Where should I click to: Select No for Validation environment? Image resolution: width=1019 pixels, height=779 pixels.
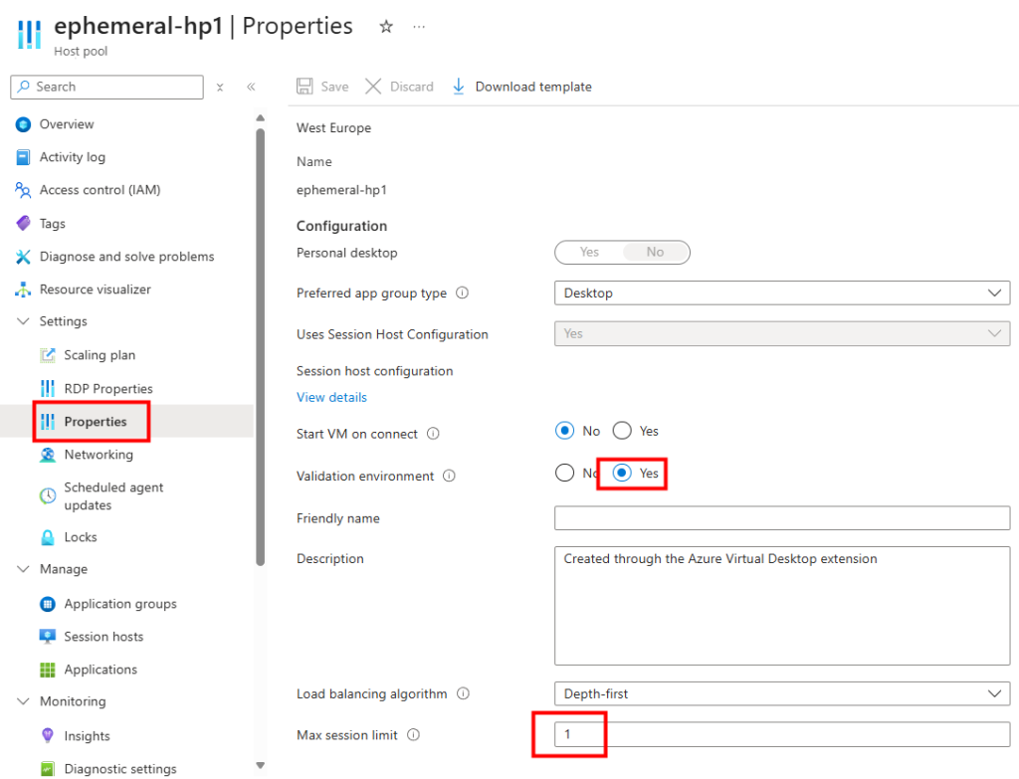pyautogui.click(x=565, y=473)
